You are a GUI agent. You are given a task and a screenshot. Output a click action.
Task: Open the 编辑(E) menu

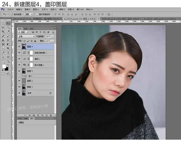point(19,9)
